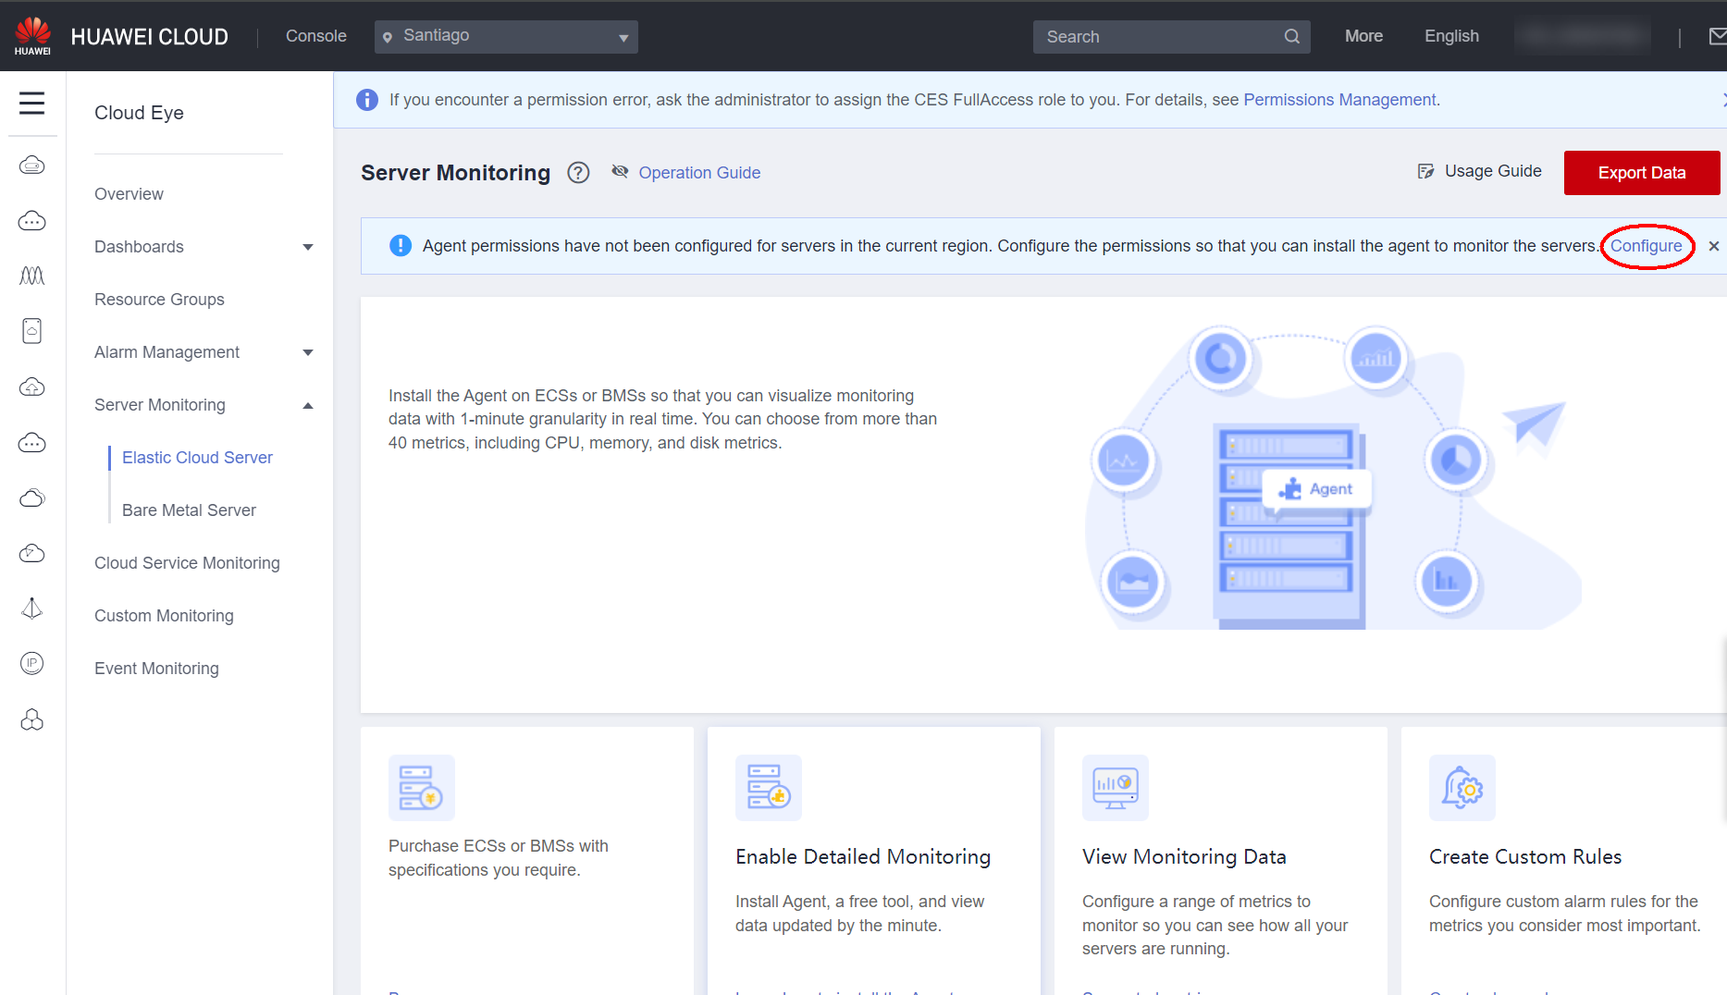Viewport: 1727px width, 995px height.
Task: Select Bare Metal Server in sidebar
Action: click(x=189, y=510)
